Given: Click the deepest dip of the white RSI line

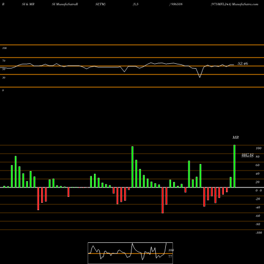Looking at the screenshot, I should point(200,77).
